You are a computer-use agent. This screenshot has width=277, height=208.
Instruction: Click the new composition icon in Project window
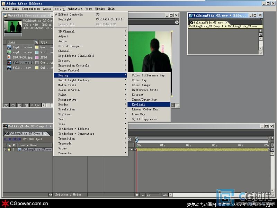(20, 105)
